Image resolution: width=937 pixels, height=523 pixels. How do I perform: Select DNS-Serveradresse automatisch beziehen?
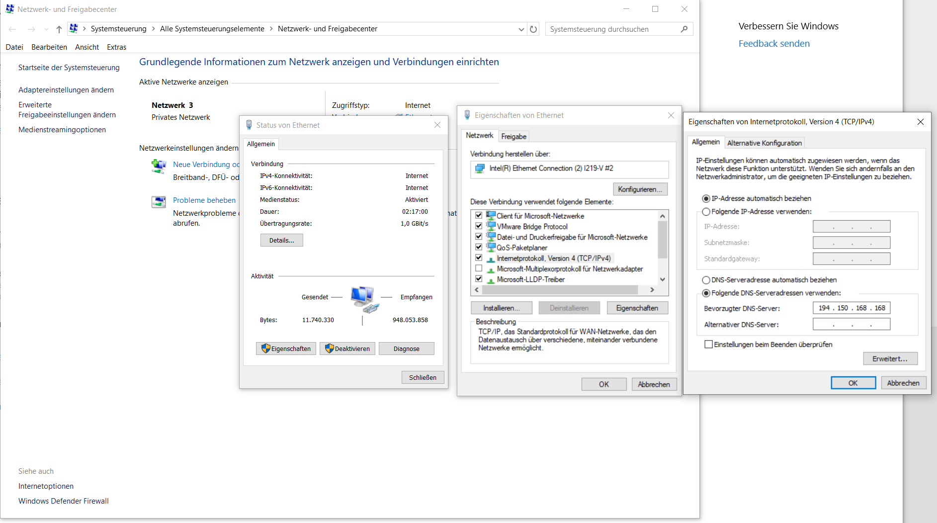(706, 280)
